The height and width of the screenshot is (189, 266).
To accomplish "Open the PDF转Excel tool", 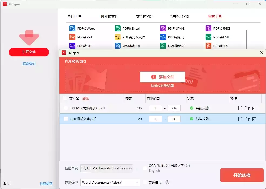I will point(118,28).
